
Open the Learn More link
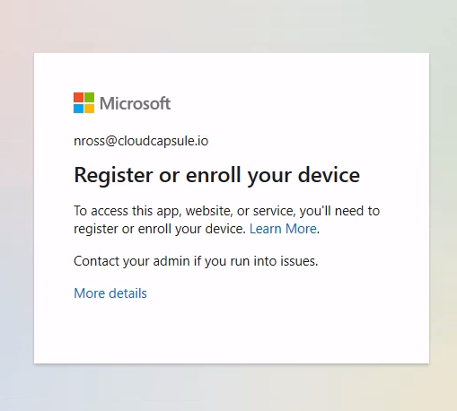click(x=283, y=229)
